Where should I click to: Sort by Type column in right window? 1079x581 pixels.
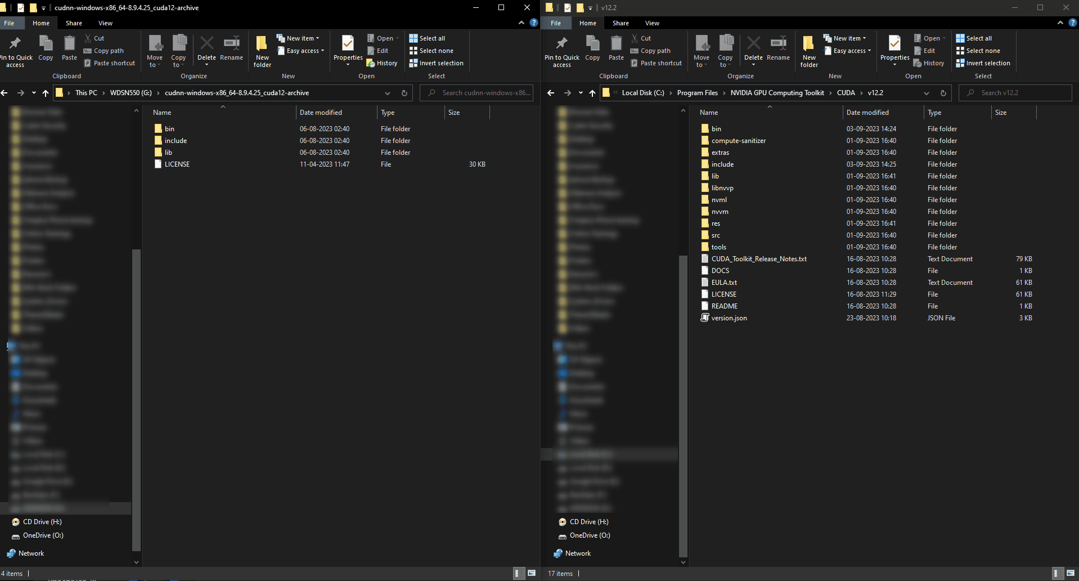957,113
